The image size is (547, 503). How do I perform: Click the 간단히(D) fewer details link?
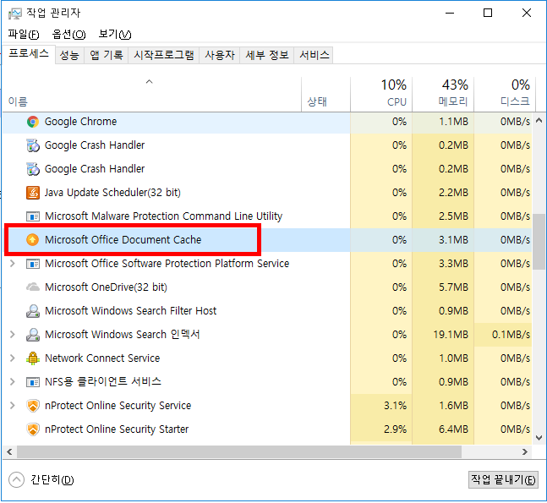click(52, 480)
